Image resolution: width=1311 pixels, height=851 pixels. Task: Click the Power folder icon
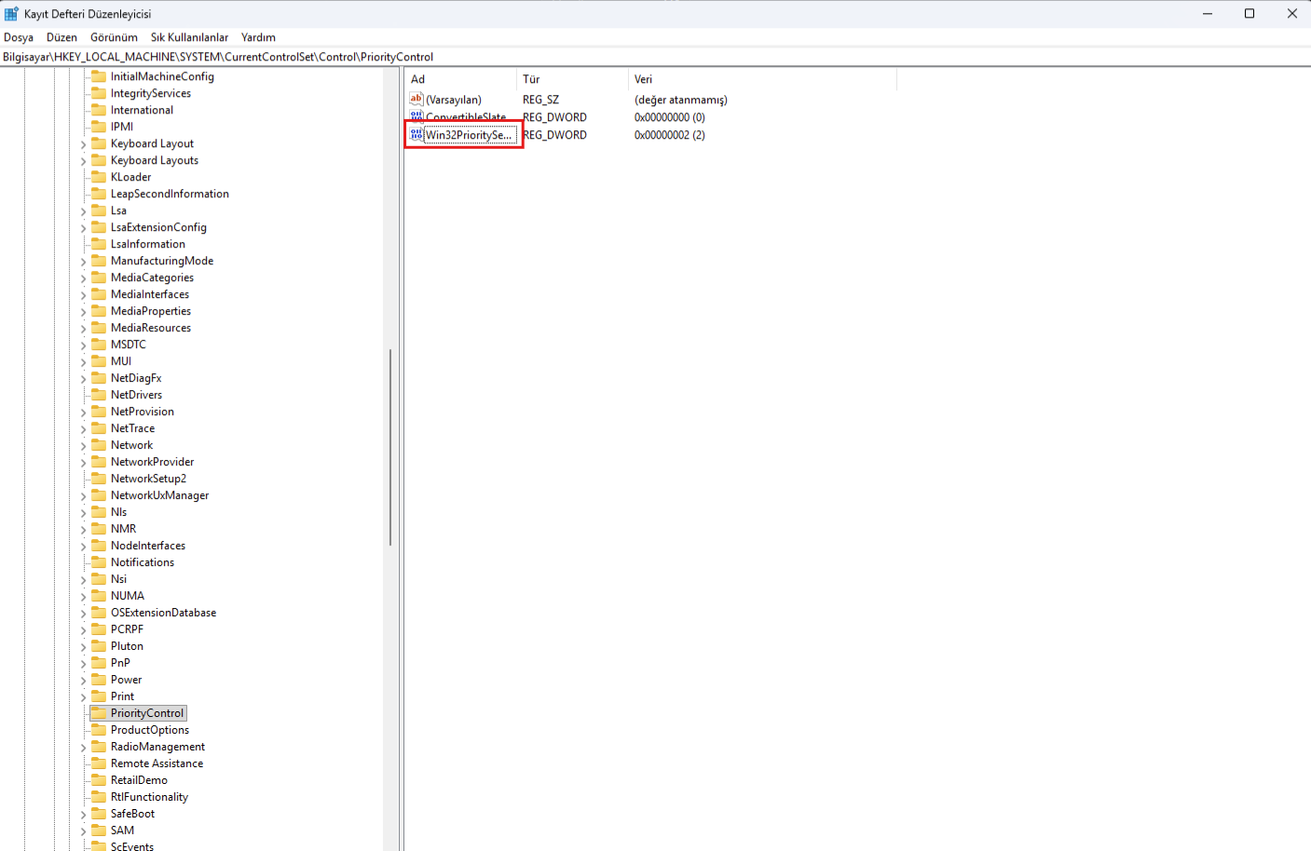coord(99,680)
